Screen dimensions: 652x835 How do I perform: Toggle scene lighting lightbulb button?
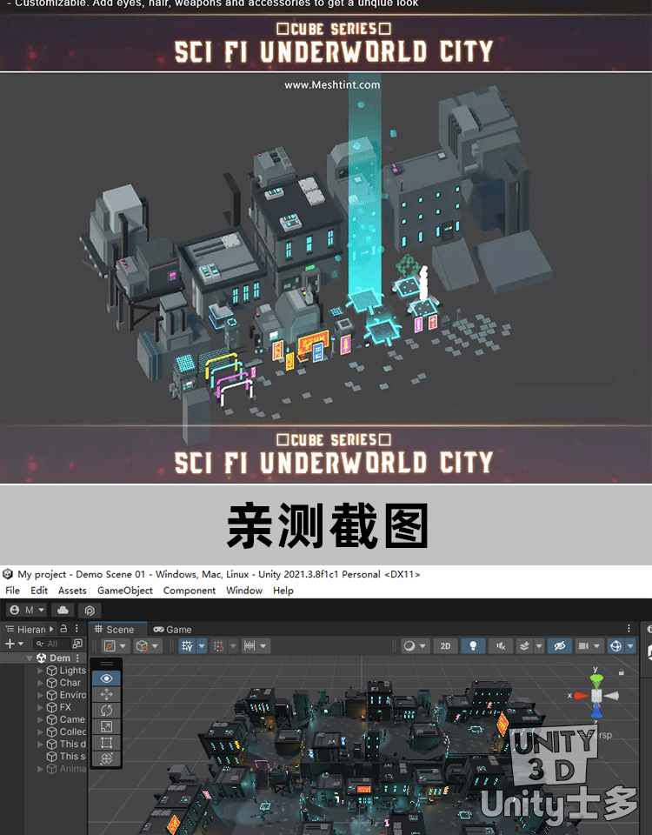pos(473,646)
